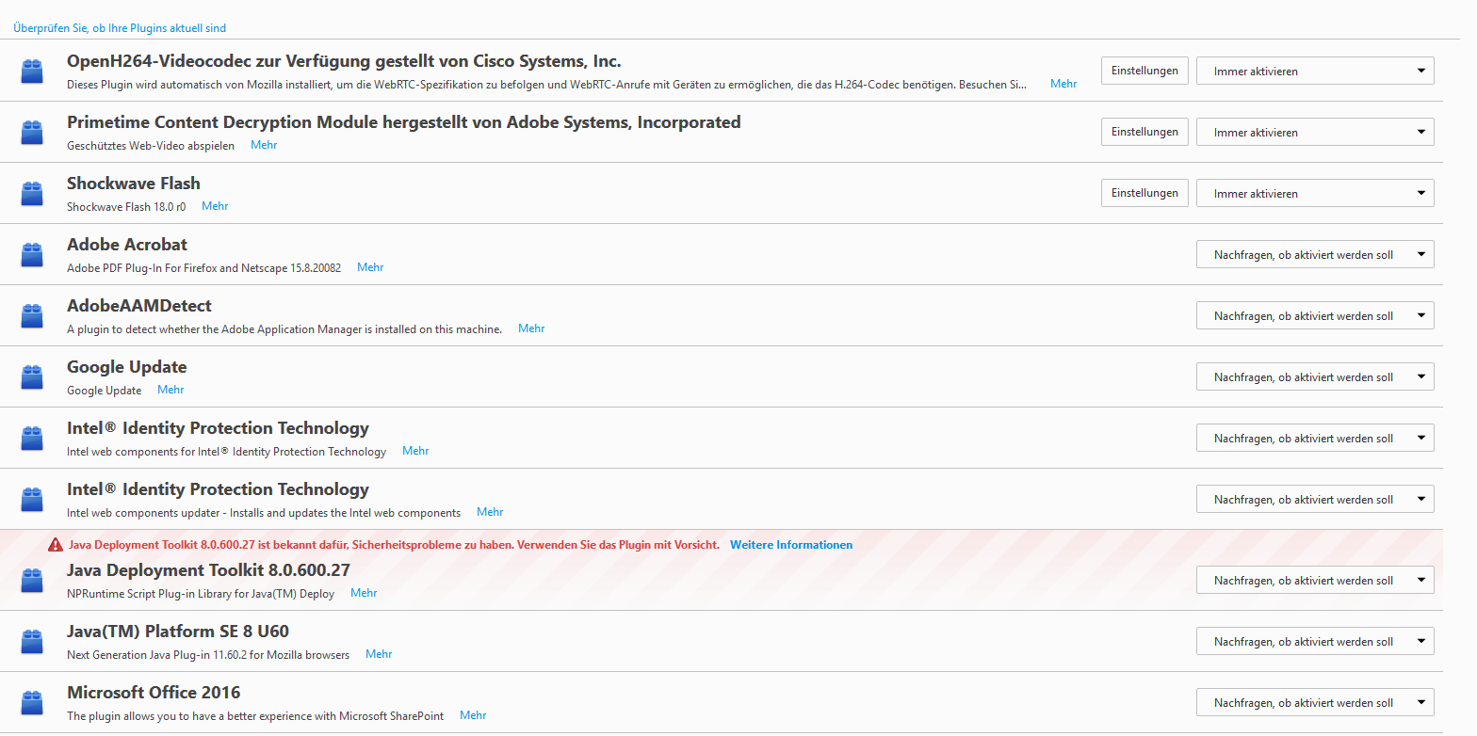Click the OpenH264-Videocodec plugin brick icon
This screenshot has height=736, width=1477.
32,72
